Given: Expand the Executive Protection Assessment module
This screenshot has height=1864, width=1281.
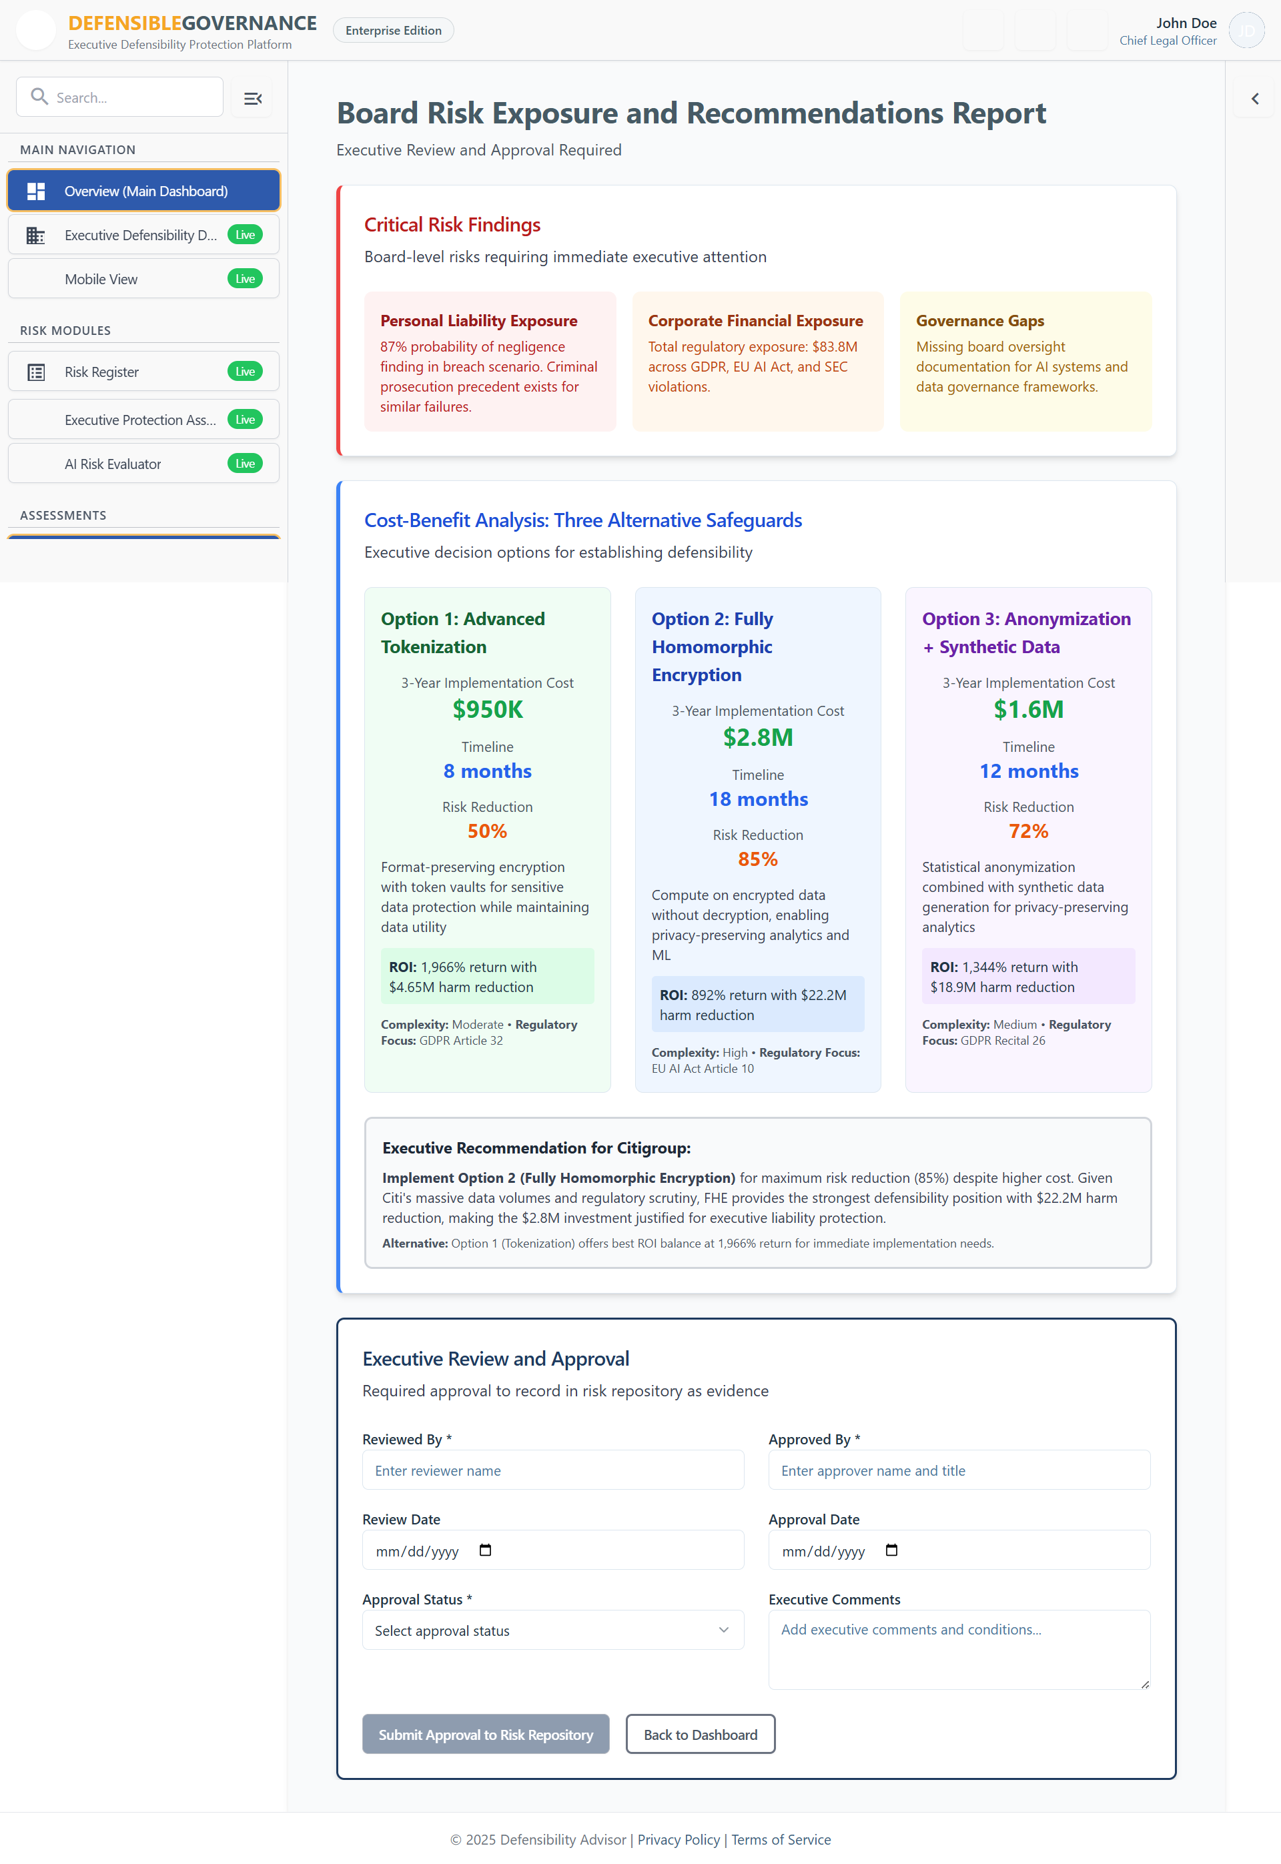Looking at the screenshot, I should tap(143, 419).
